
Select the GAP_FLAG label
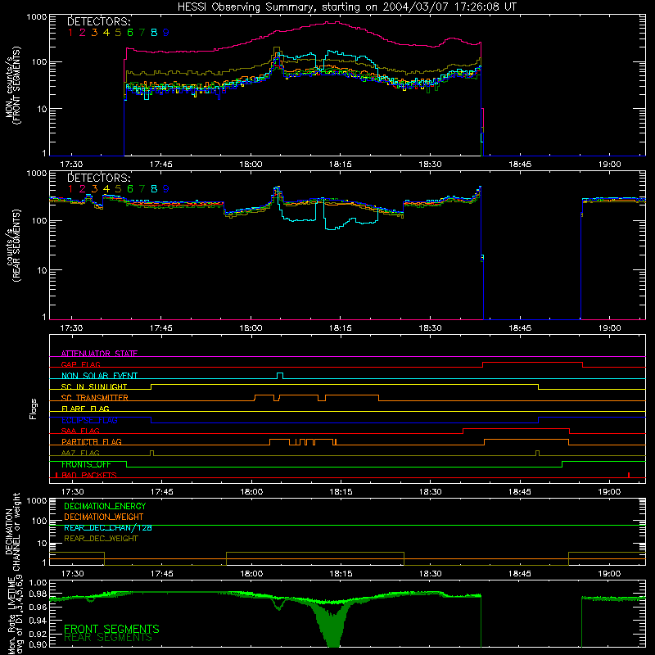pyautogui.click(x=80, y=364)
